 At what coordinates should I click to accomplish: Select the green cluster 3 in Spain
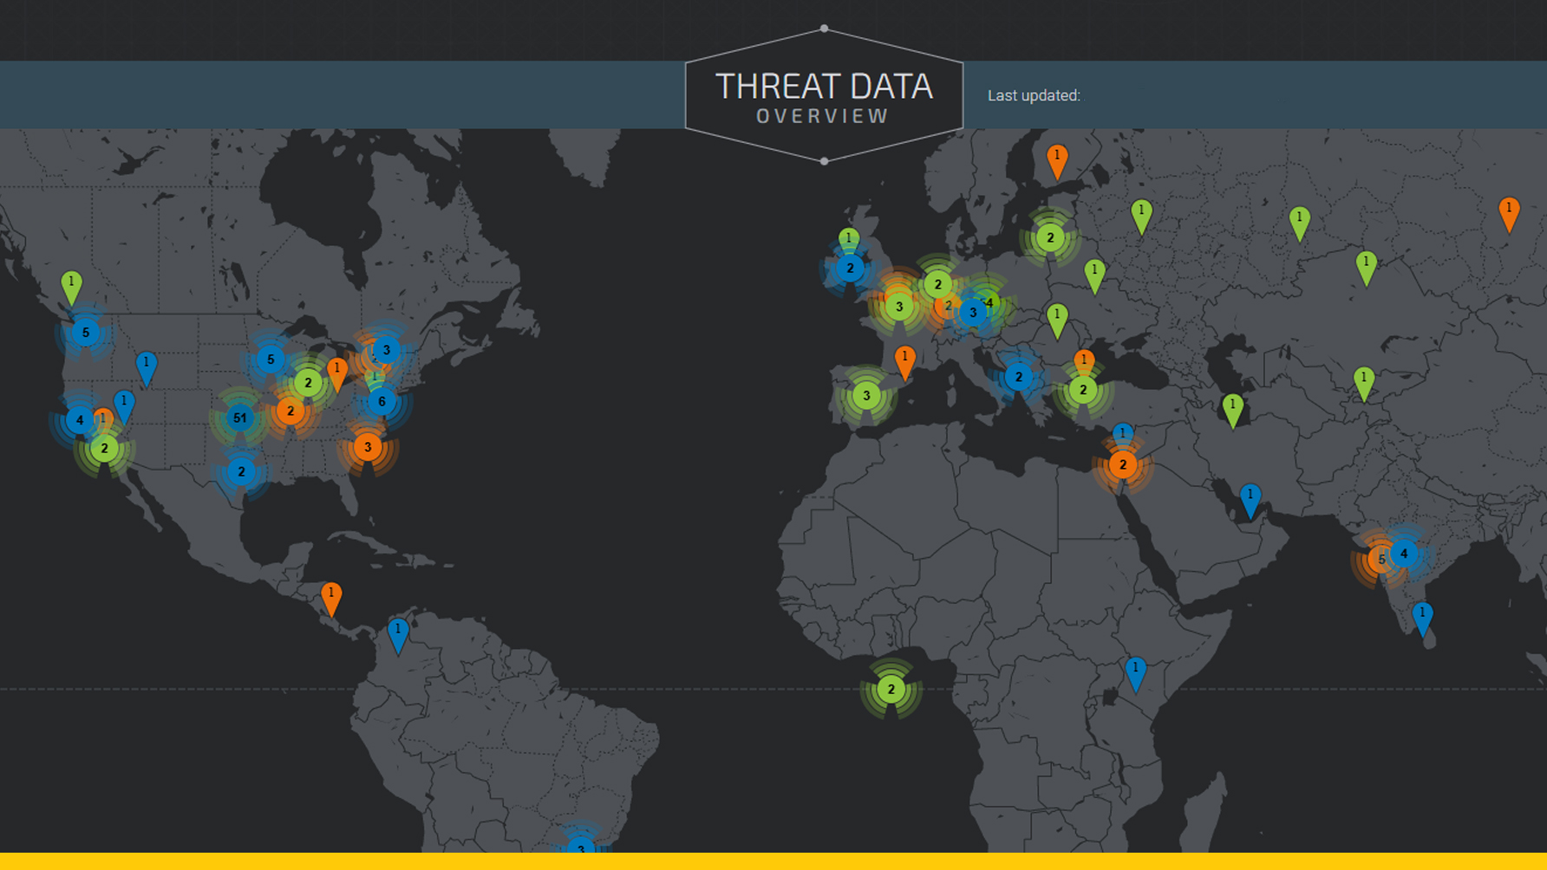tap(866, 396)
